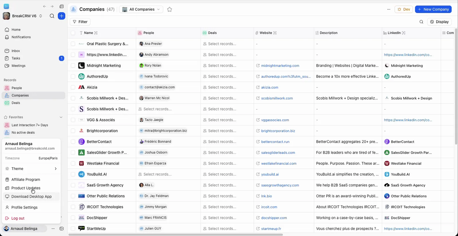The image size is (458, 236).
Task: Open People record selector for YouBuild.AI
Action: 168,174
